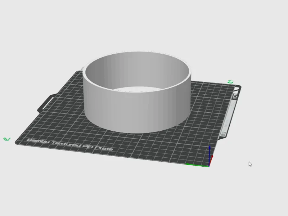
Task: Click the Bambu logo triangle on plate edge
Action: click(x=237, y=90)
